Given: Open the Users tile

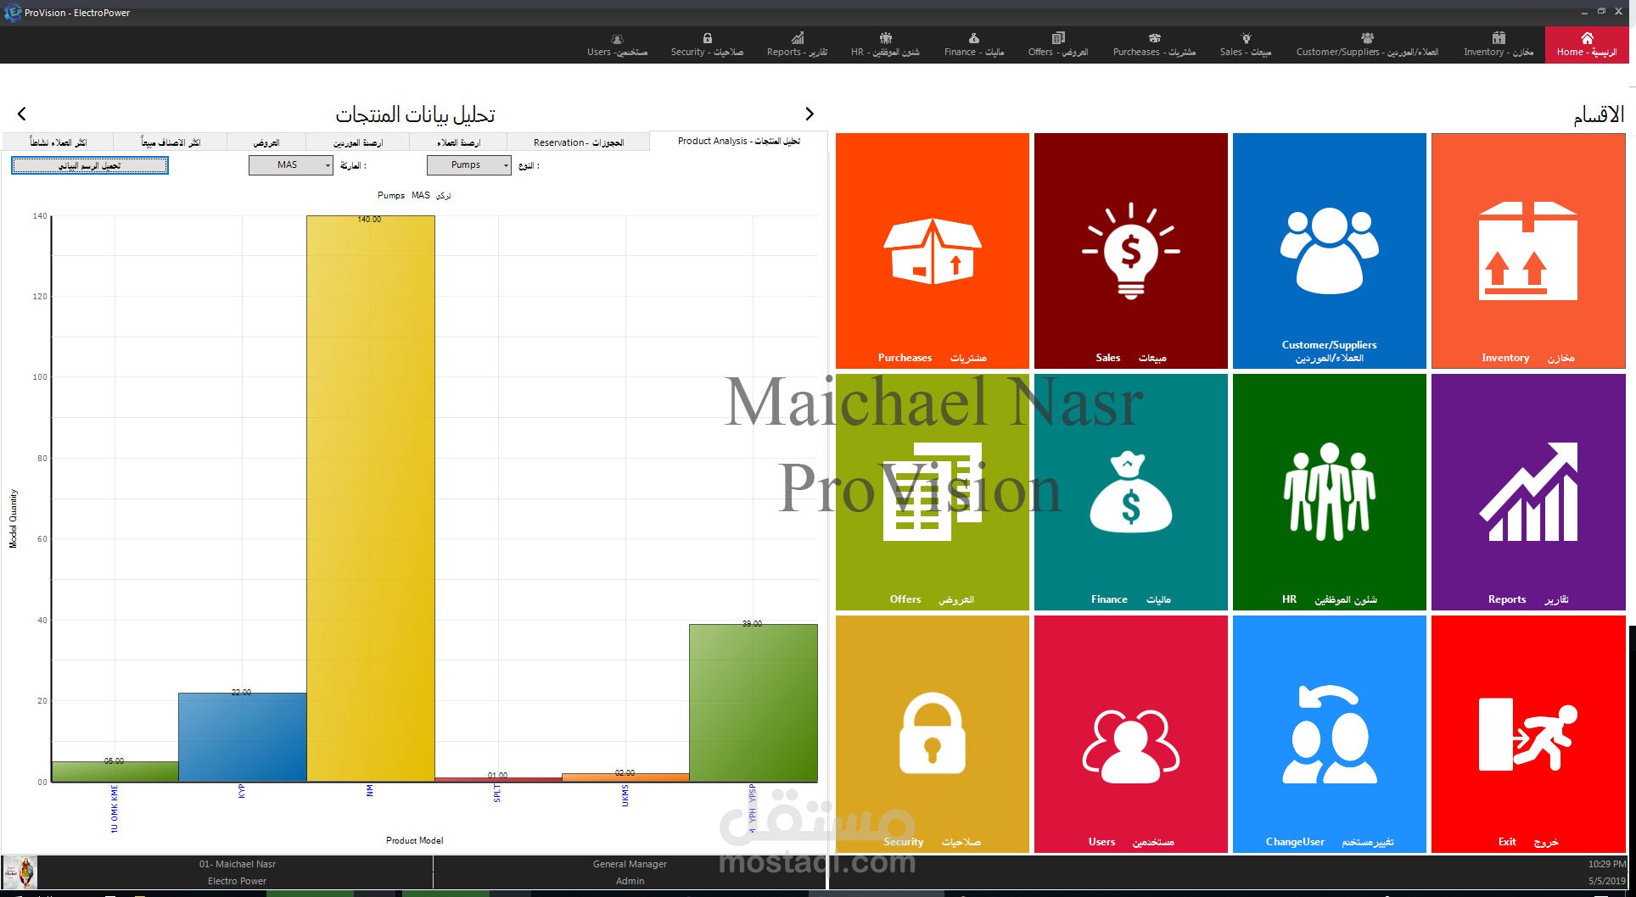Looking at the screenshot, I should pyautogui.click(x=1130, y=733).
